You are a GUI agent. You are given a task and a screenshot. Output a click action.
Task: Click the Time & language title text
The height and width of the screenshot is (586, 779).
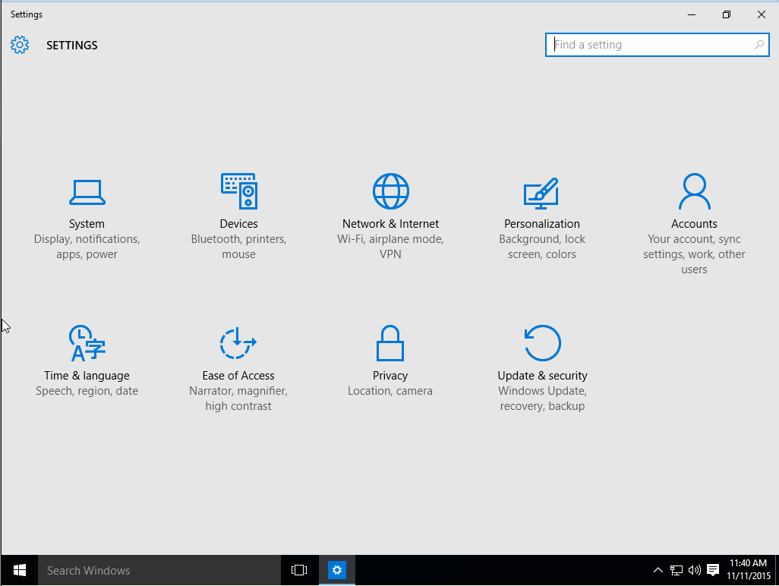87,376
